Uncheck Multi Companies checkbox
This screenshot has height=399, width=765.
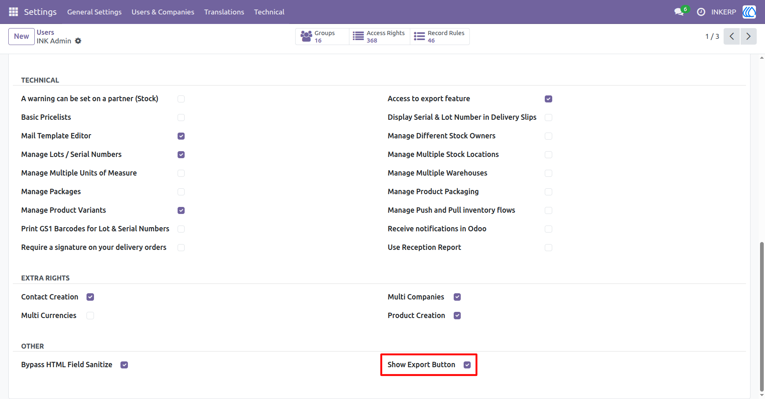pyautogui.click(x=457, y=297)
